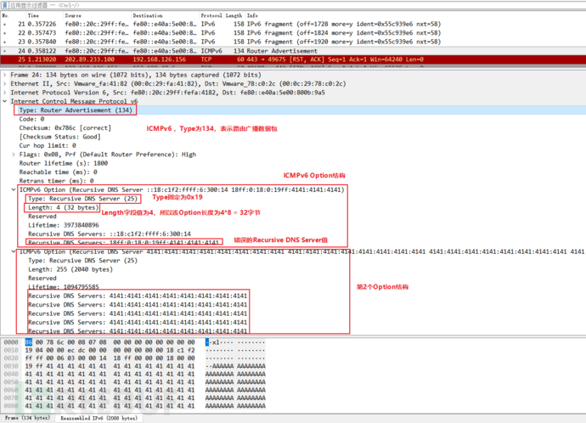
Task: Expand the Frame 24 tree row
Action: tap(4, 75)
